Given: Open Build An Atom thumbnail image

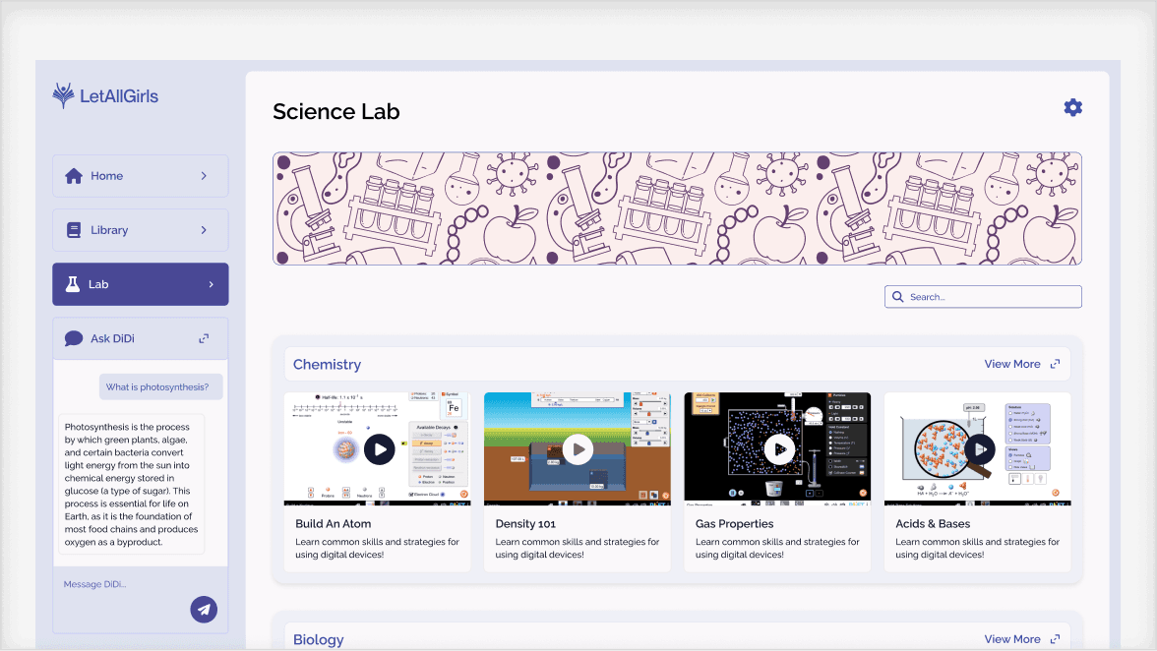Looking at the screenshot, I should (x=377, y=449).
